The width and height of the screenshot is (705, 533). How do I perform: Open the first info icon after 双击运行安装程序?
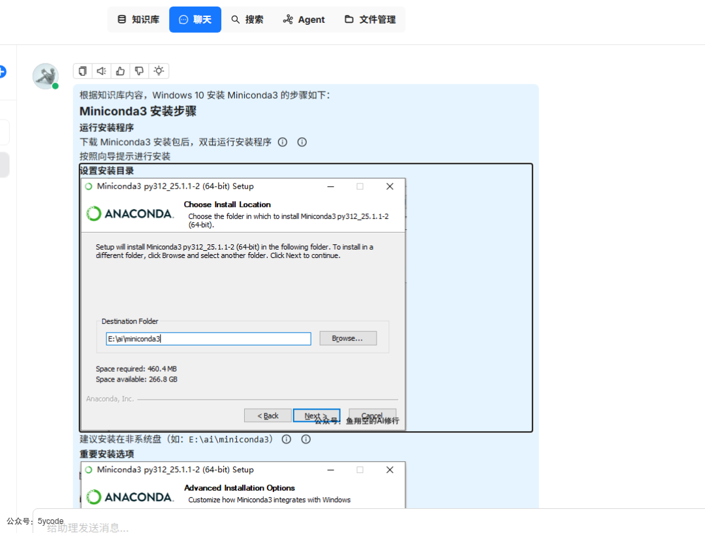point(283,142)
